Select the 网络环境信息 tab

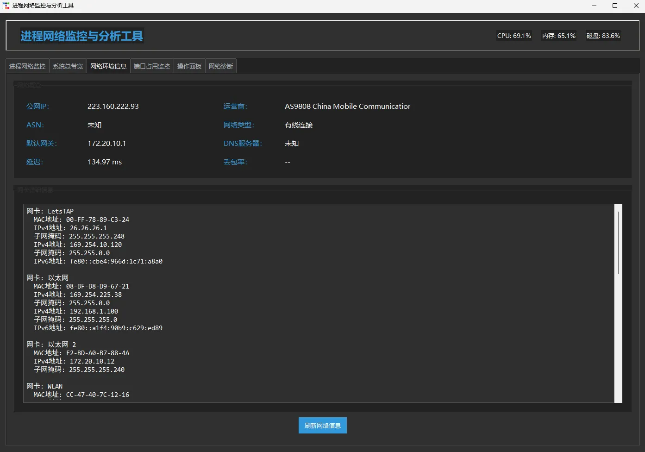108,66
